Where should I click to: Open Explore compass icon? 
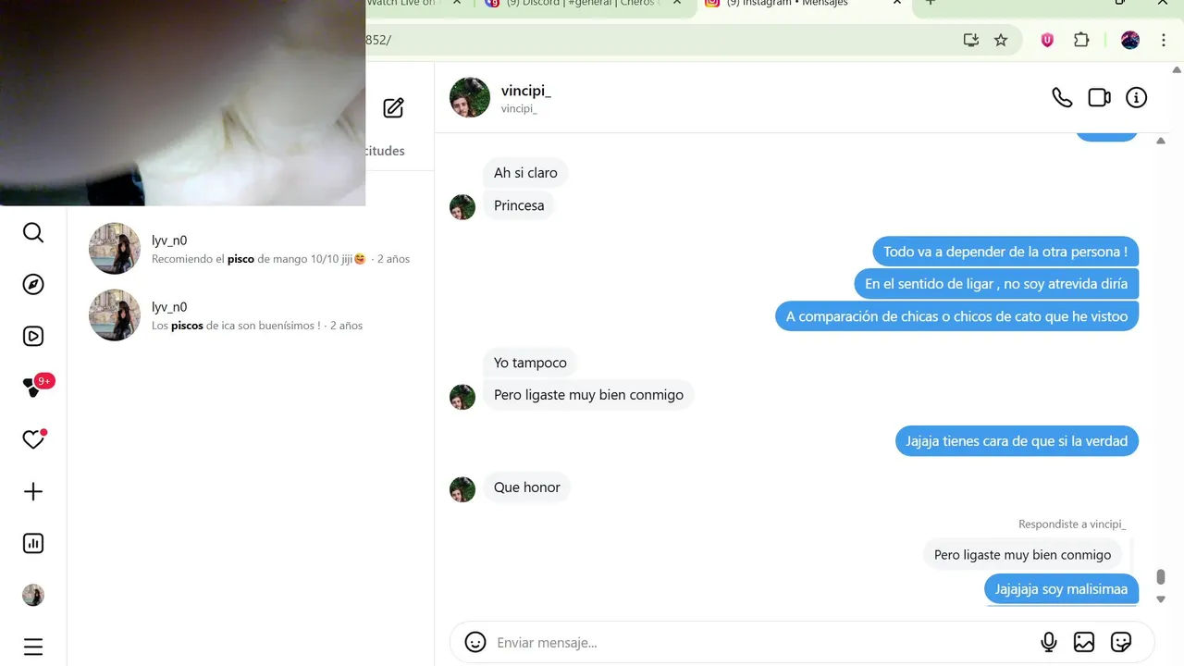click(33, 284)
